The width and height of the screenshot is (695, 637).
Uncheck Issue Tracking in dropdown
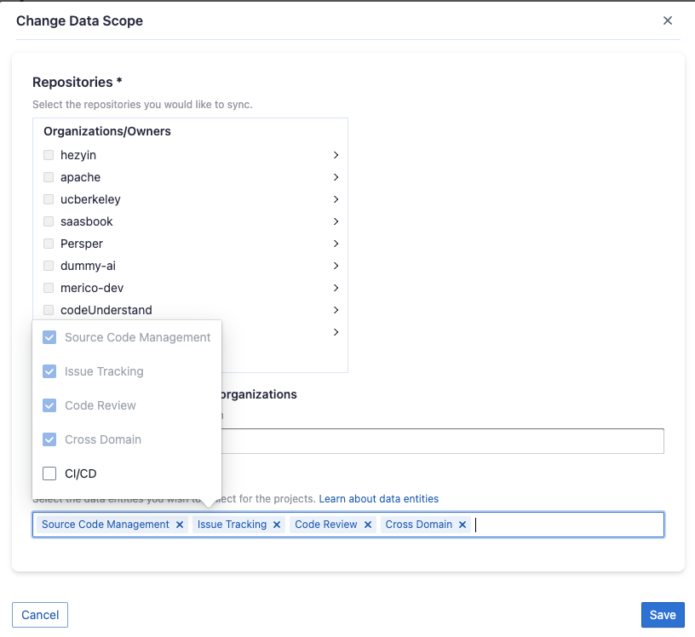49,371
